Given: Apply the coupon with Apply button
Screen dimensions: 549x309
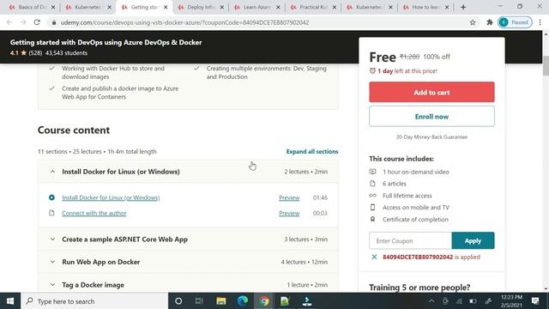Looking at the screenshot, I should point(473,240).
